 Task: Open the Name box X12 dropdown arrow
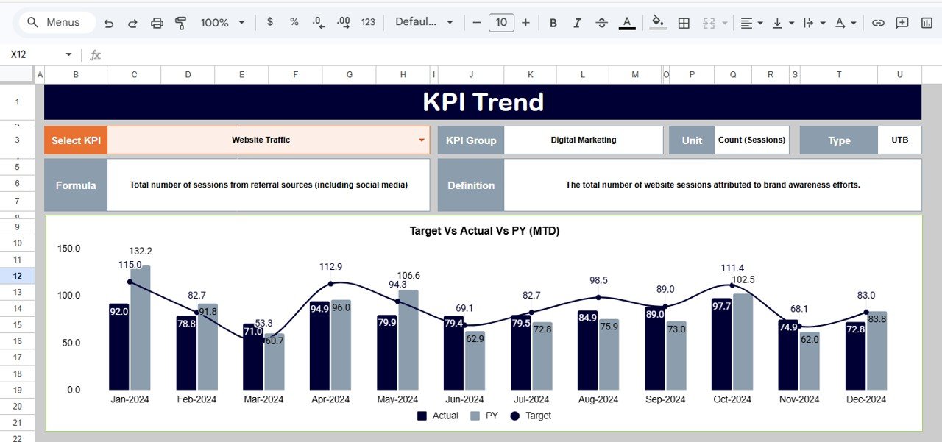(x=69, y=54)
